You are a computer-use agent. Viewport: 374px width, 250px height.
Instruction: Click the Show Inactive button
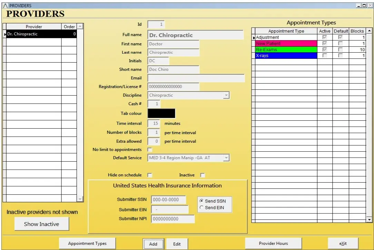tap(41, 224)
